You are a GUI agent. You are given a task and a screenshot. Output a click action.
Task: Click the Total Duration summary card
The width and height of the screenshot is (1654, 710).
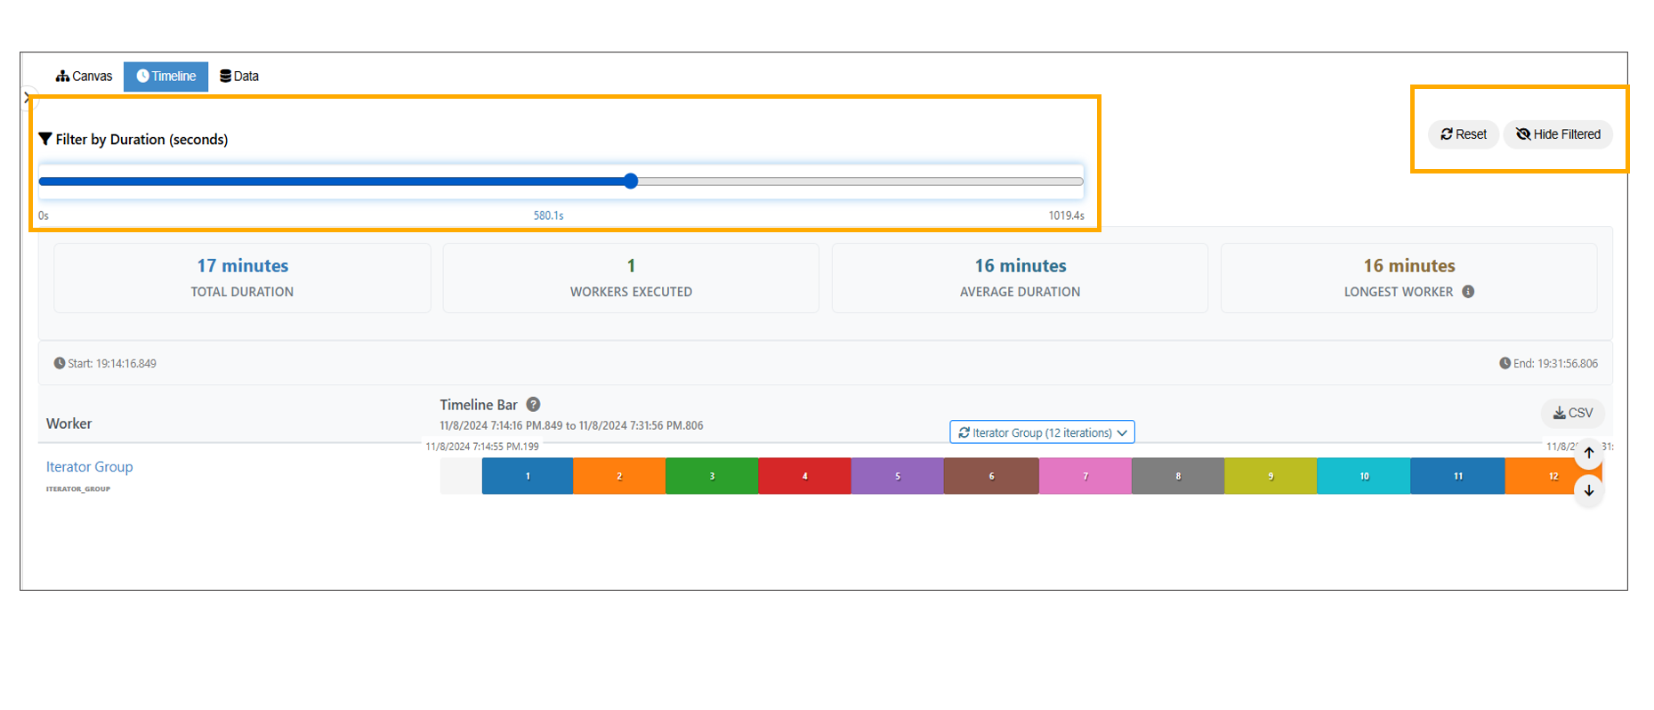(242, 278)
